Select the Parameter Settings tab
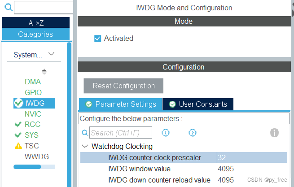This screenshot has height=187, width=294. 120,104
